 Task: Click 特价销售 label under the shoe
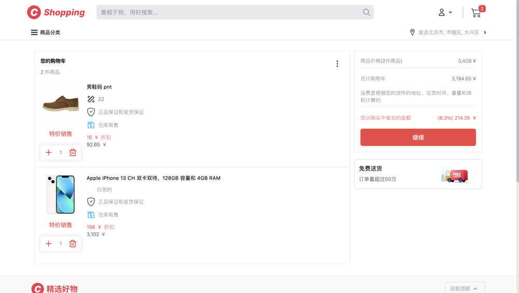(x=61, y=134)
